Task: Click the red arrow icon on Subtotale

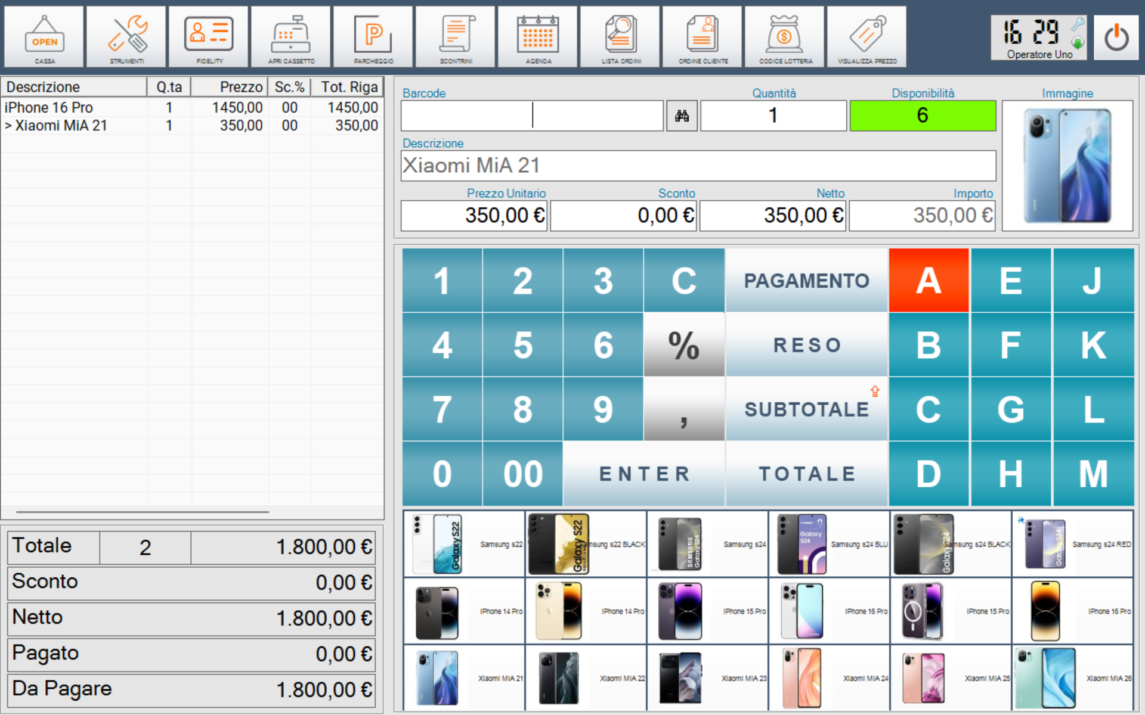Action: 875,391
